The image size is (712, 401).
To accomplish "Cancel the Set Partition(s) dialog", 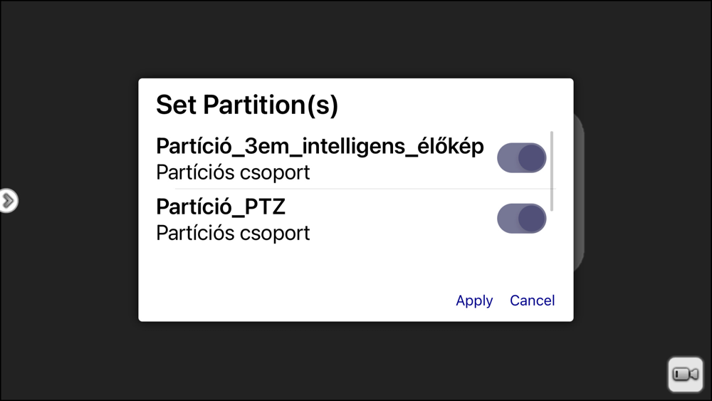I will (532, 301).
